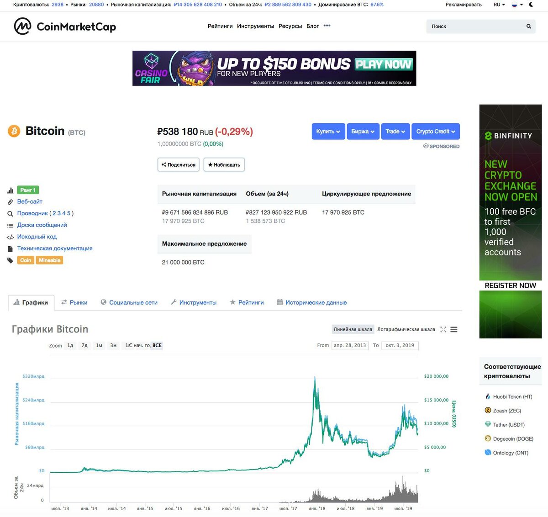Click the Huobi Token coin icon
Screen dimensions: 548x517
coord(488,396)
